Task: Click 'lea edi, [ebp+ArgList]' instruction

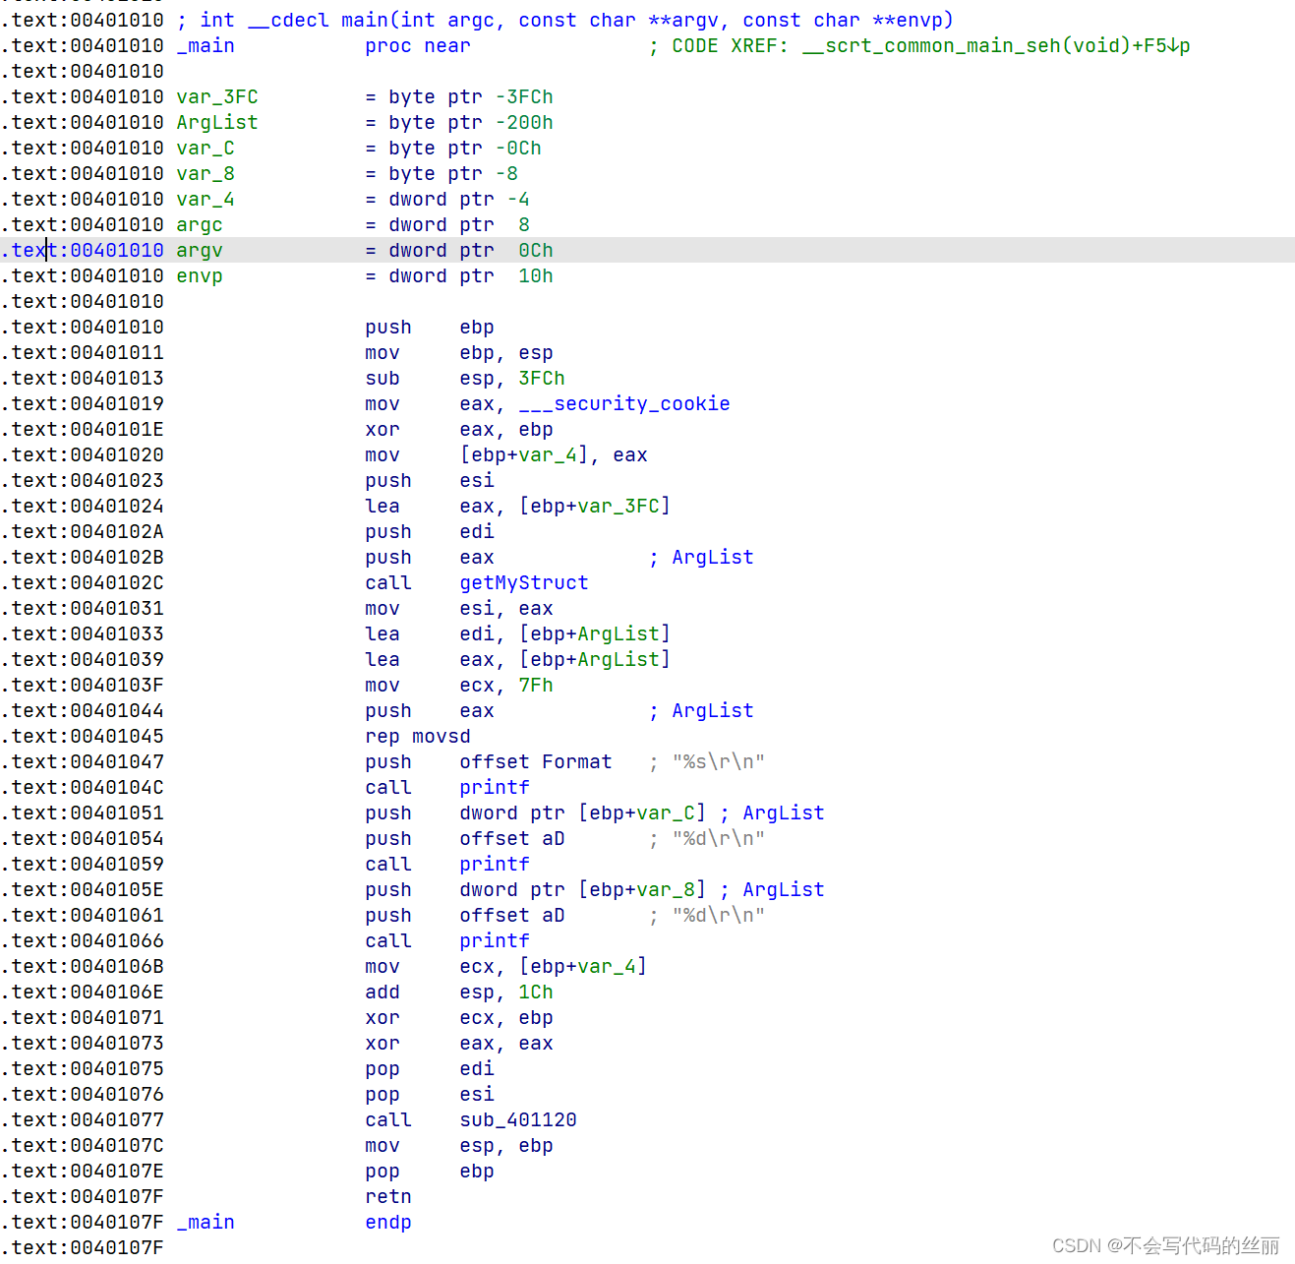Action: [517, 634]
